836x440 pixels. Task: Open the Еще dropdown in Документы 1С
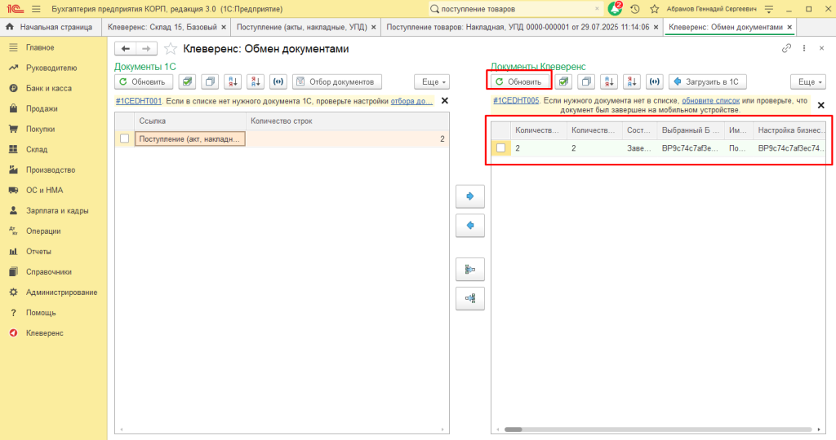tap(432, 81)
